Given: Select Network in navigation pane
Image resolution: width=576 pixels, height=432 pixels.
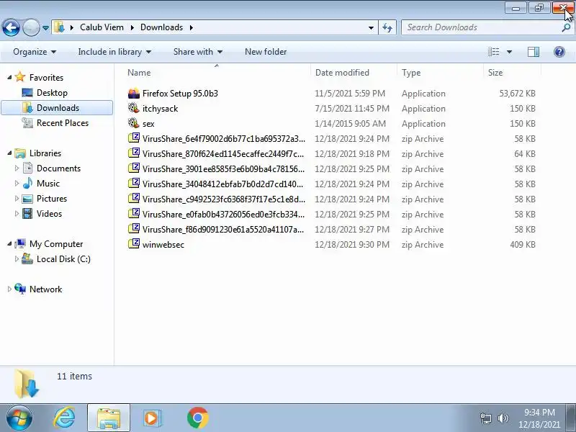Looking at the screenshot, I should 45,289.
